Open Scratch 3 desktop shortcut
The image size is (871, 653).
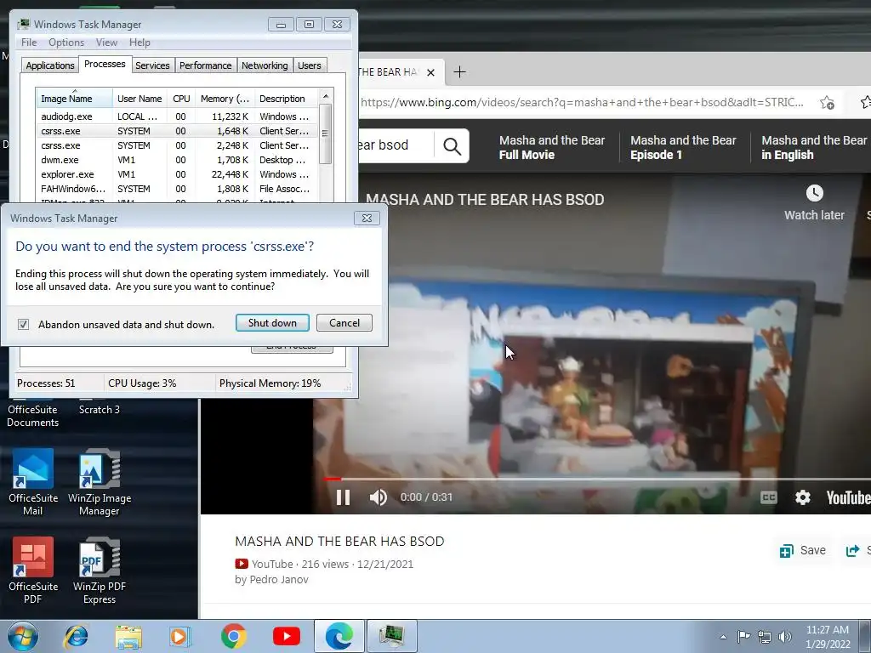tap(100, 409)
